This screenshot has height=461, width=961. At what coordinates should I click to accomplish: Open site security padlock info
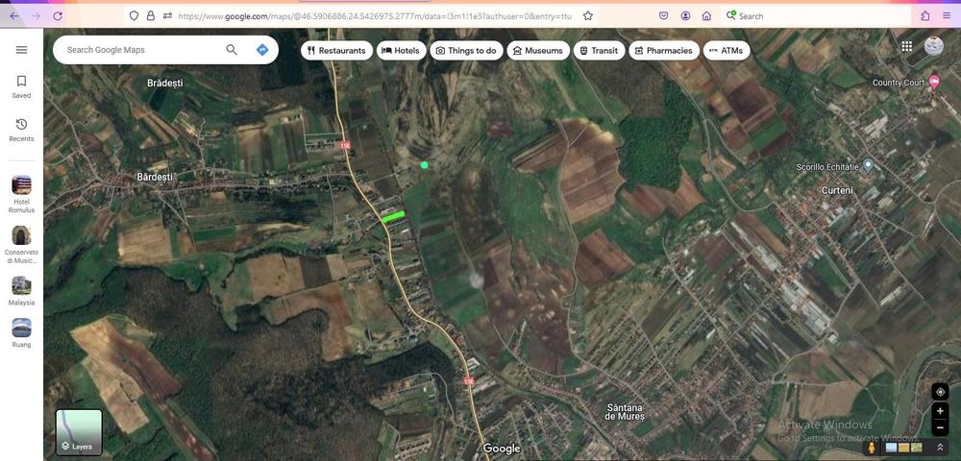coord(151,16)
